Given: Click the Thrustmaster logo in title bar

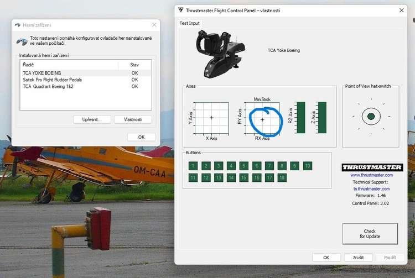Looking at the screenshot, I should pyautogui.click(x=180, y=11).
